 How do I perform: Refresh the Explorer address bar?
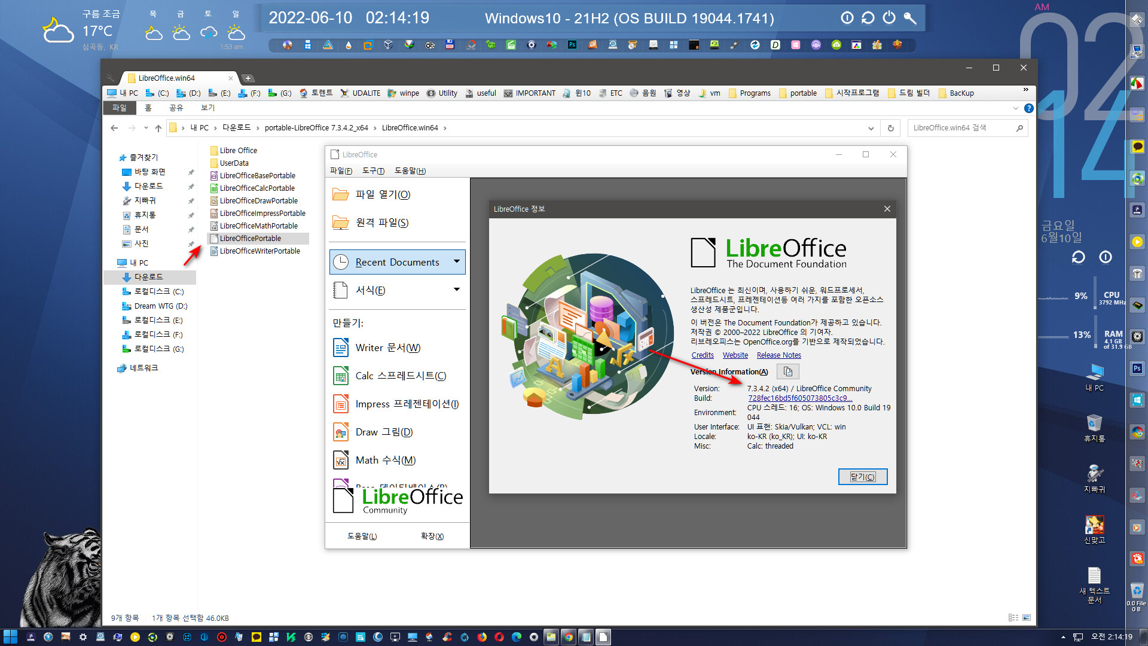pos(890,128)
